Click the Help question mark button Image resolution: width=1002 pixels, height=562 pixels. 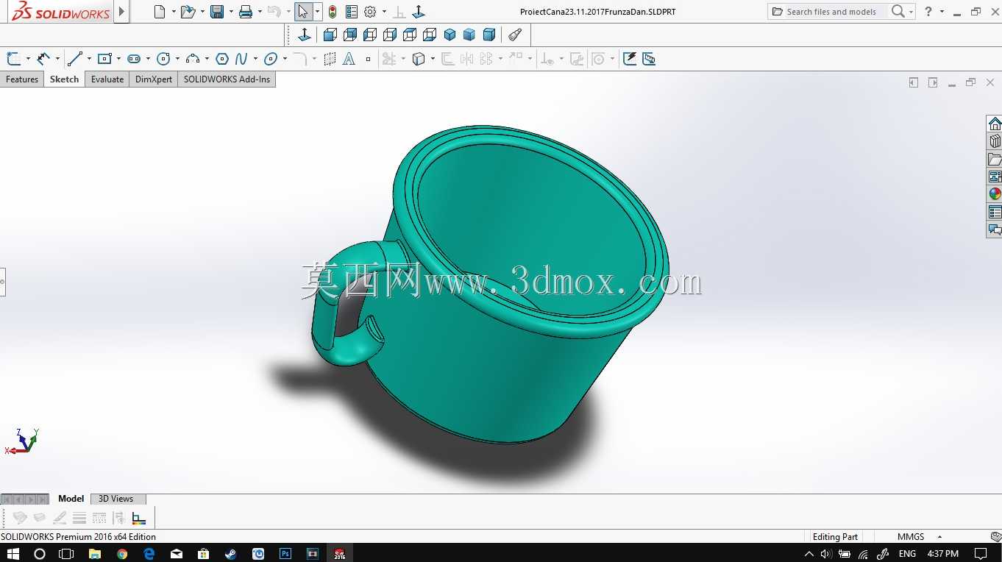point(928,12)
